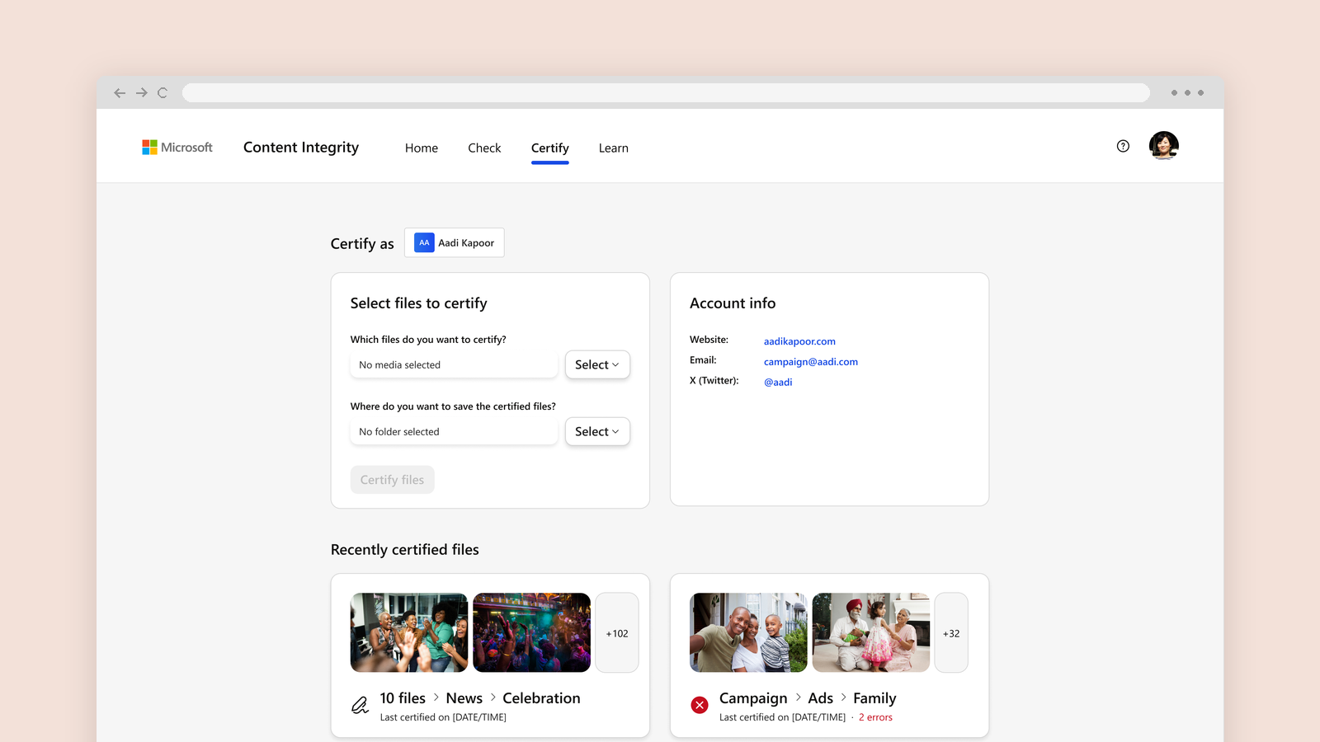1320x742 pixels.
Task: Click the browser back arrow
Action: (120, 93)
